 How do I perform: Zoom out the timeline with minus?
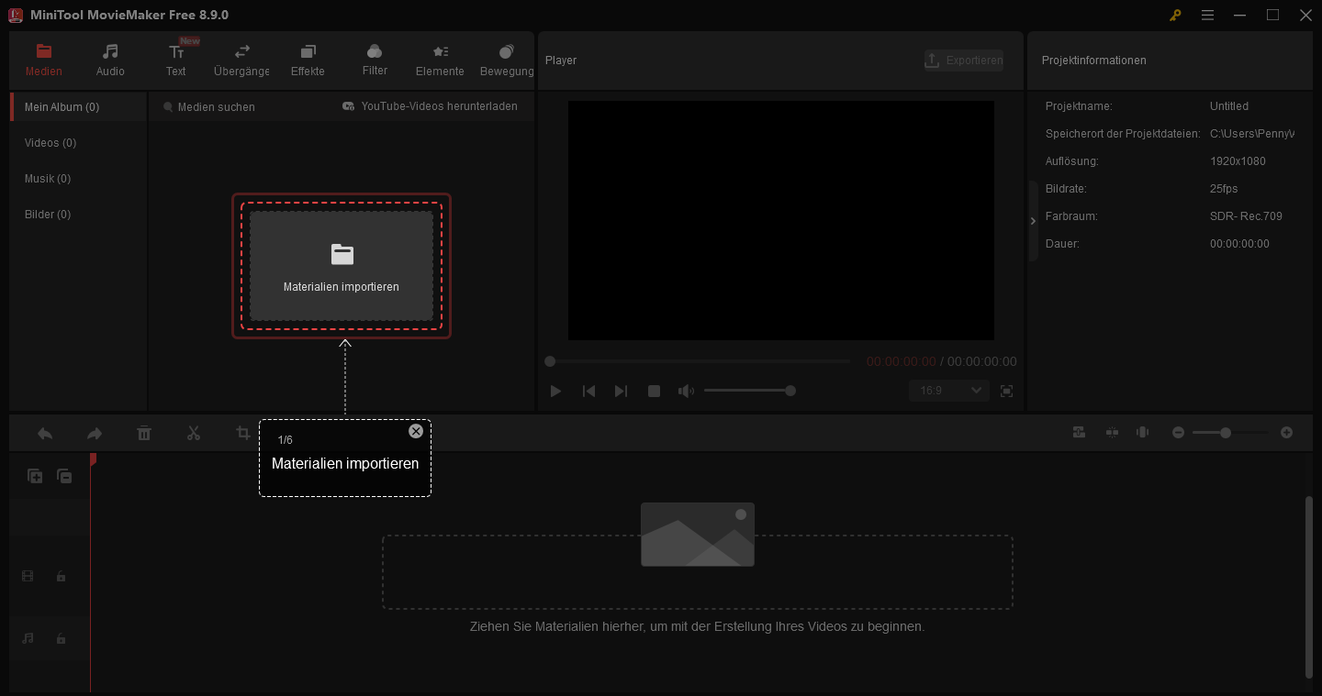[1178, 433]
